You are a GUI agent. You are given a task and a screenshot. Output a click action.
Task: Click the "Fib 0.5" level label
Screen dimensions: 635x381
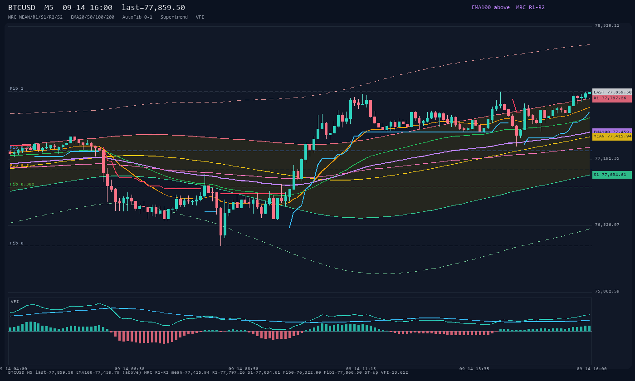(x=20, y=166)
